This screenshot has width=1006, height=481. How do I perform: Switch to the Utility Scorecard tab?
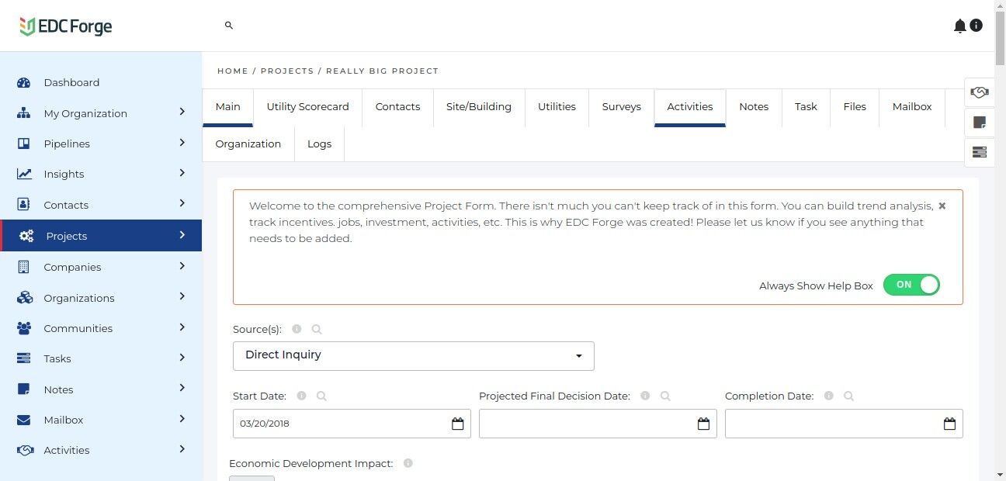tap(307, 107)
